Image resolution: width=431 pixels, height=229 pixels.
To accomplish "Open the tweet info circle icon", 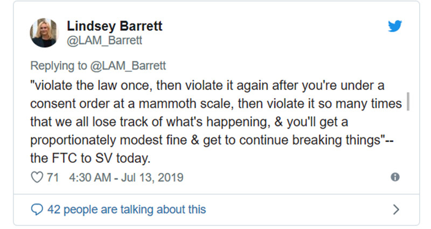I will pyautogui.click(x=395, y=177).
